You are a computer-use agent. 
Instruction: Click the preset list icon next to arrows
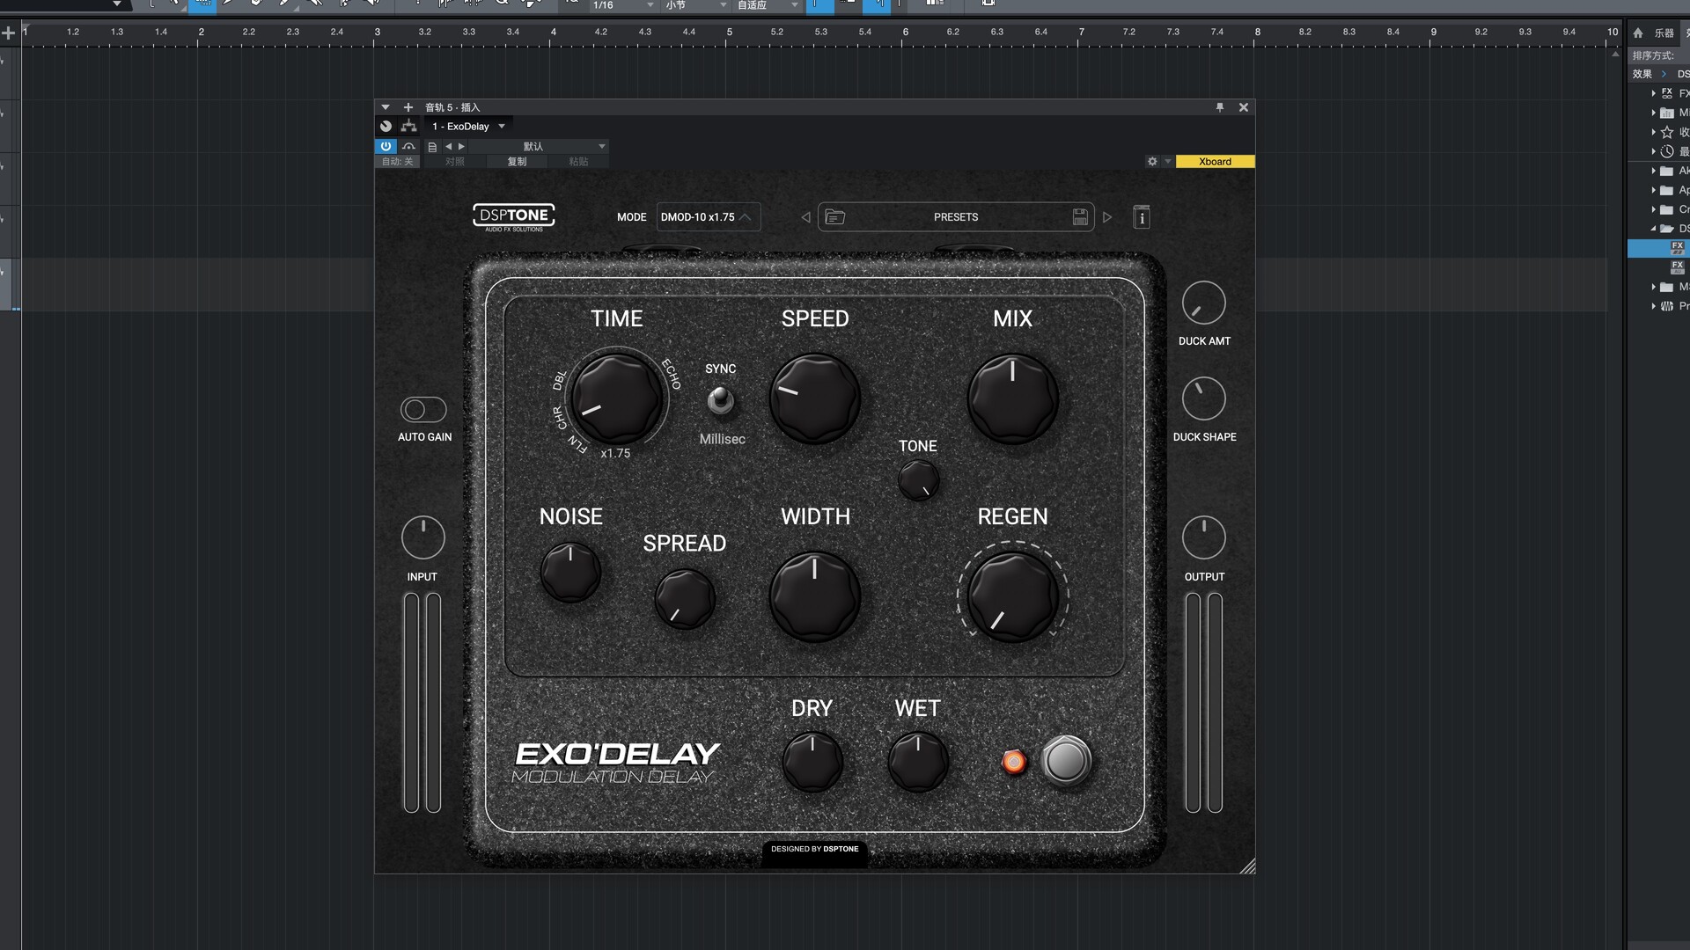pyautogui.click(x=432, y=147)
